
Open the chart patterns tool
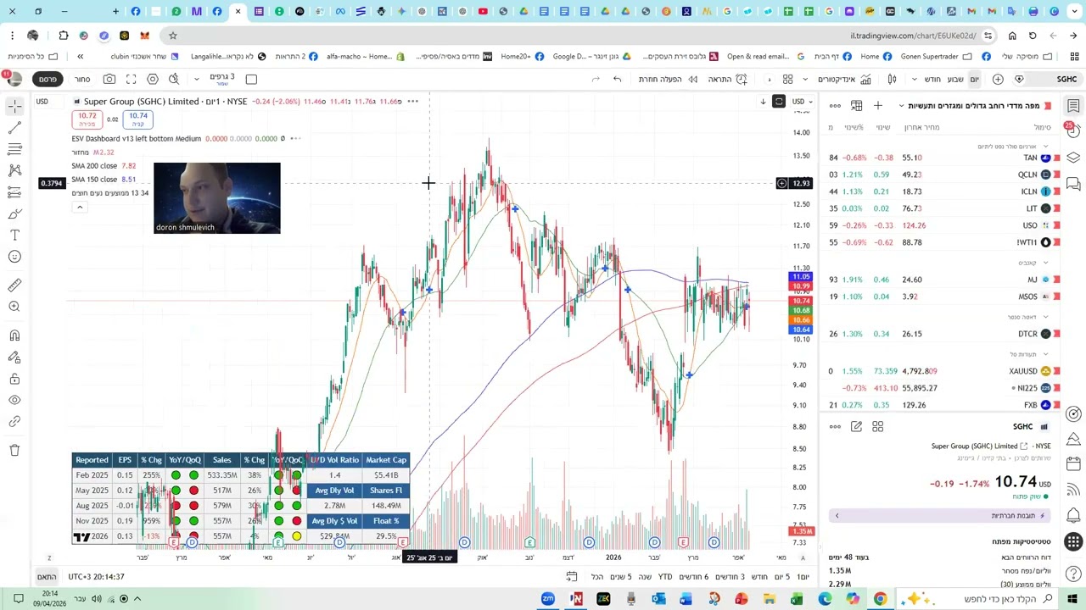(x=14, y=170)
